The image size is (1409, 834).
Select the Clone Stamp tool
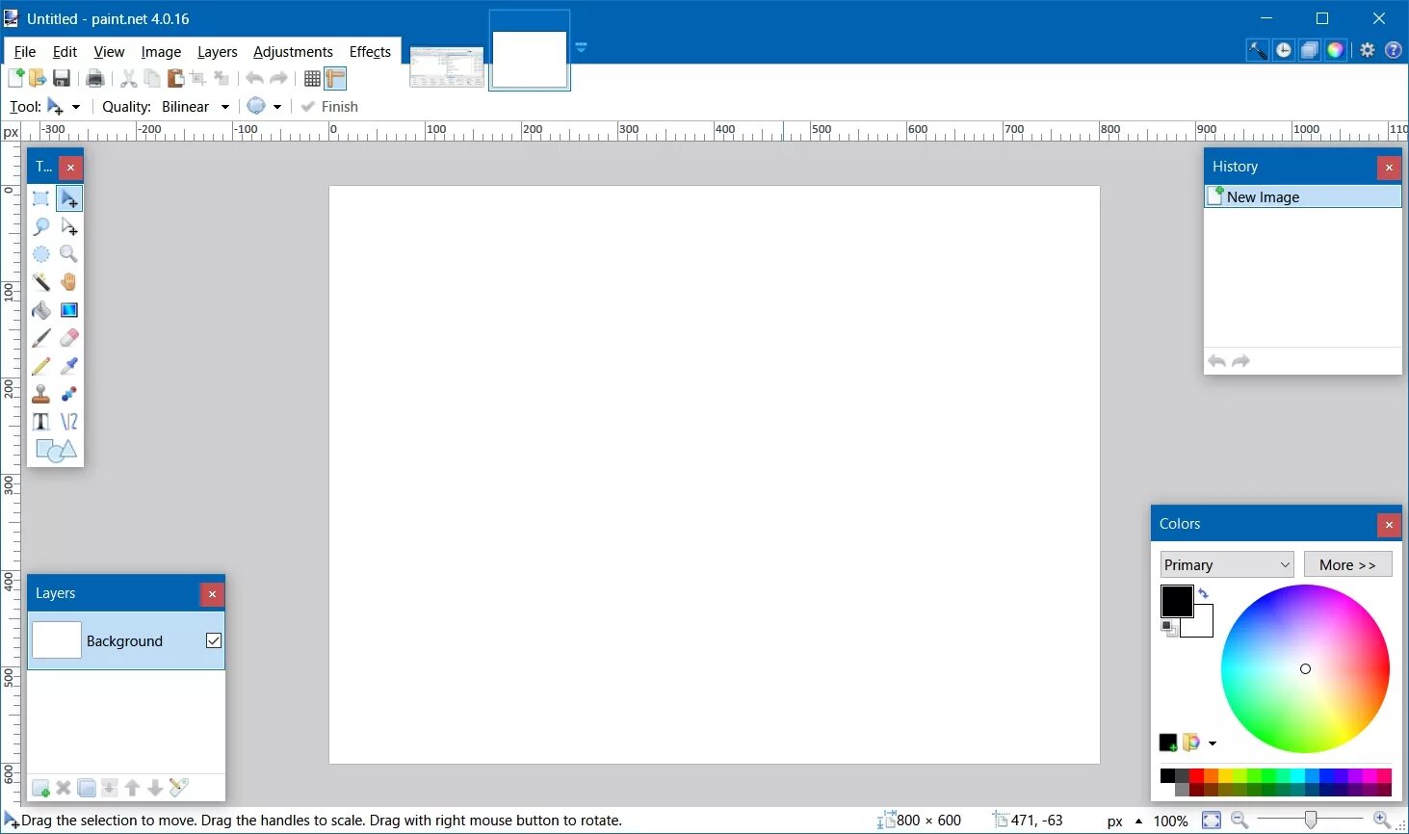click(40, 394)
